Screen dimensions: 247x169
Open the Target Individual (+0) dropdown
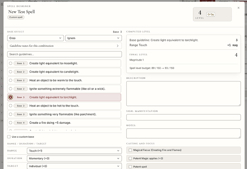point(74,166)
